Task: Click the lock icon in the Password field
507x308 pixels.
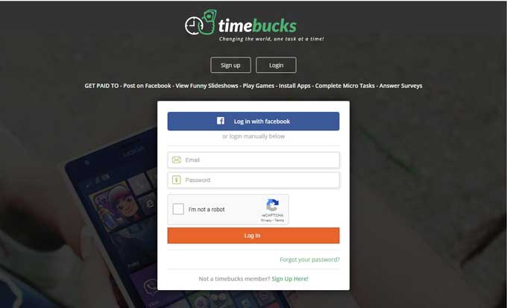Action: pos(177,180)
